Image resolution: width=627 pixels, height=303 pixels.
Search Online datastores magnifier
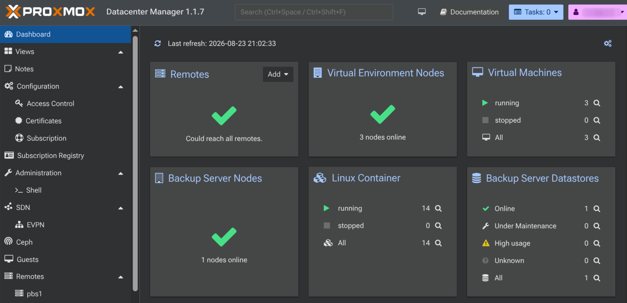597,209
